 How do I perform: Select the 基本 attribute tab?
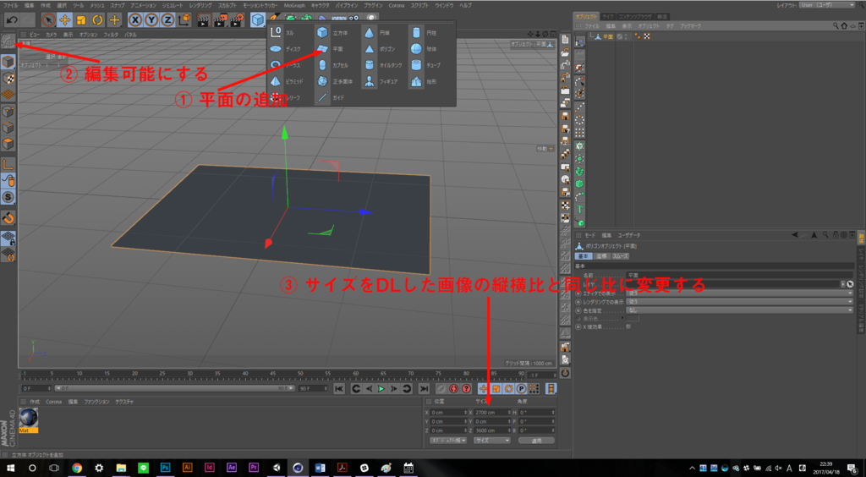pos(584,256)
